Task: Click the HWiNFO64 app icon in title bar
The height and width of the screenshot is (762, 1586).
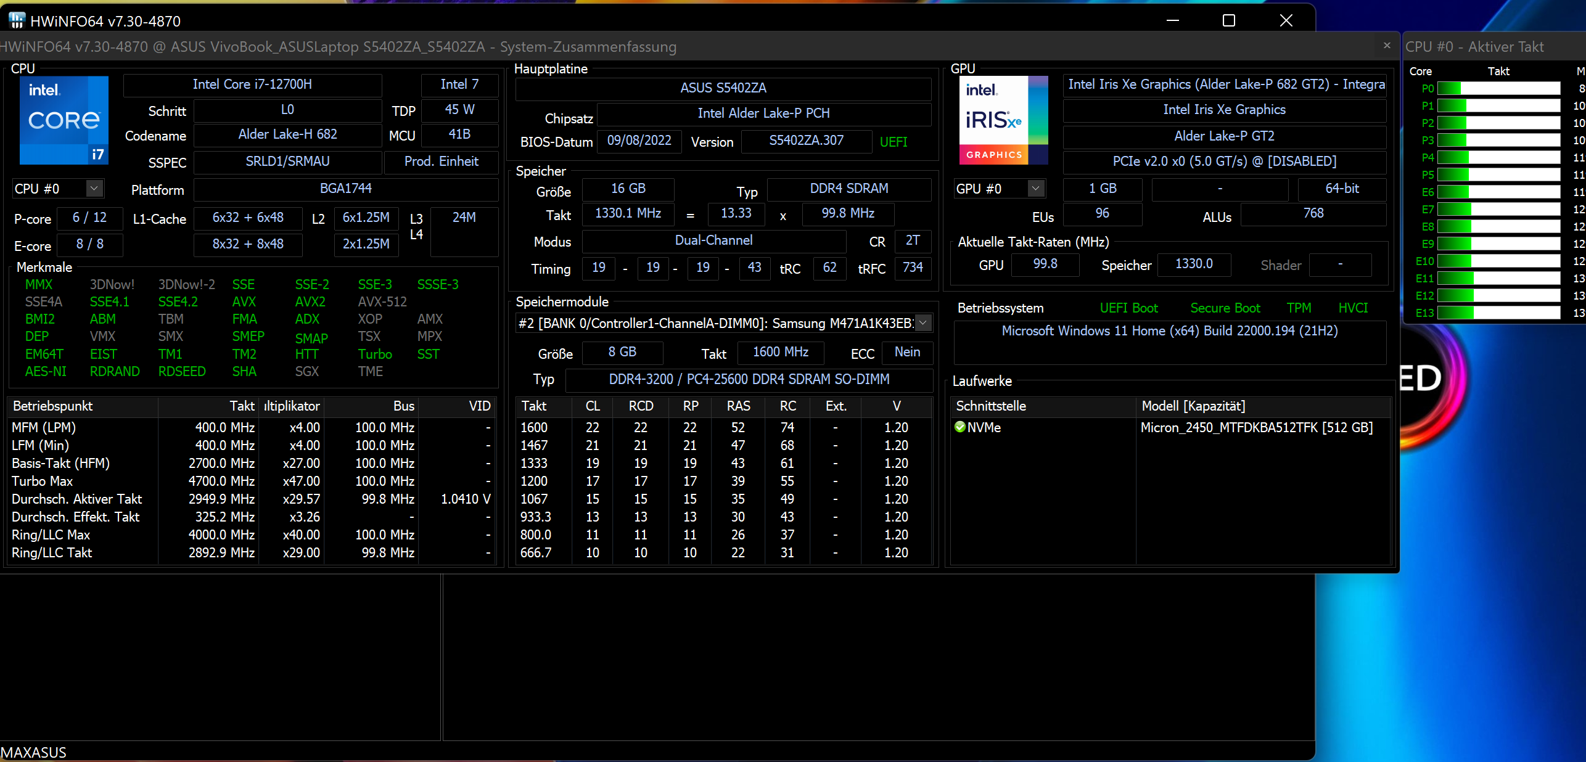Action: coord(17,21)
